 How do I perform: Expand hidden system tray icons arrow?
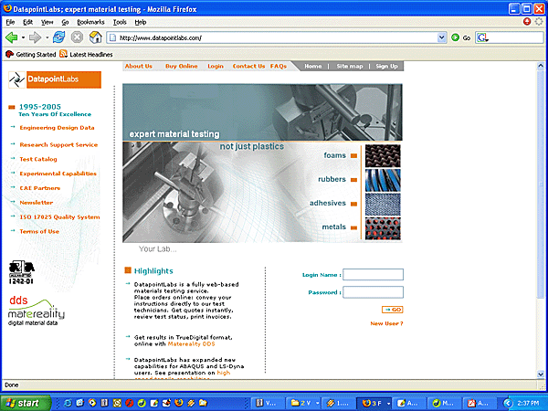pos(508,403)
